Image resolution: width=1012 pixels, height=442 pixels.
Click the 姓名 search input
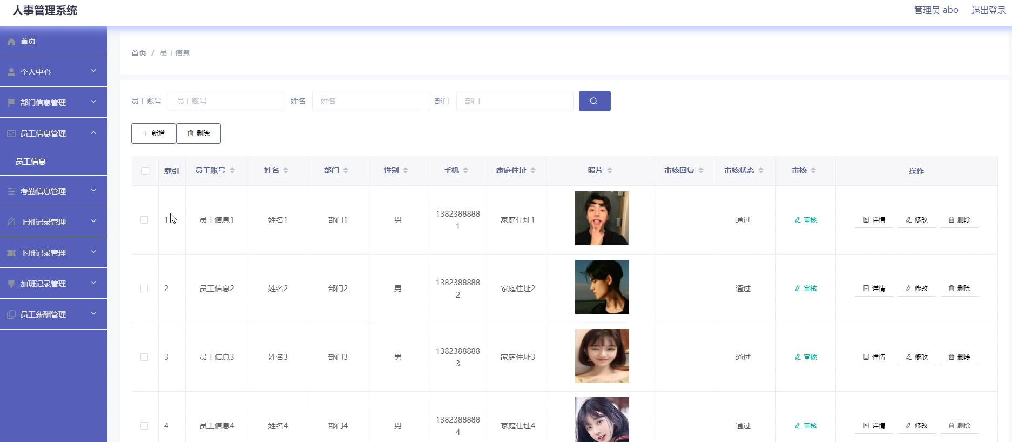(x=370, y=101)
